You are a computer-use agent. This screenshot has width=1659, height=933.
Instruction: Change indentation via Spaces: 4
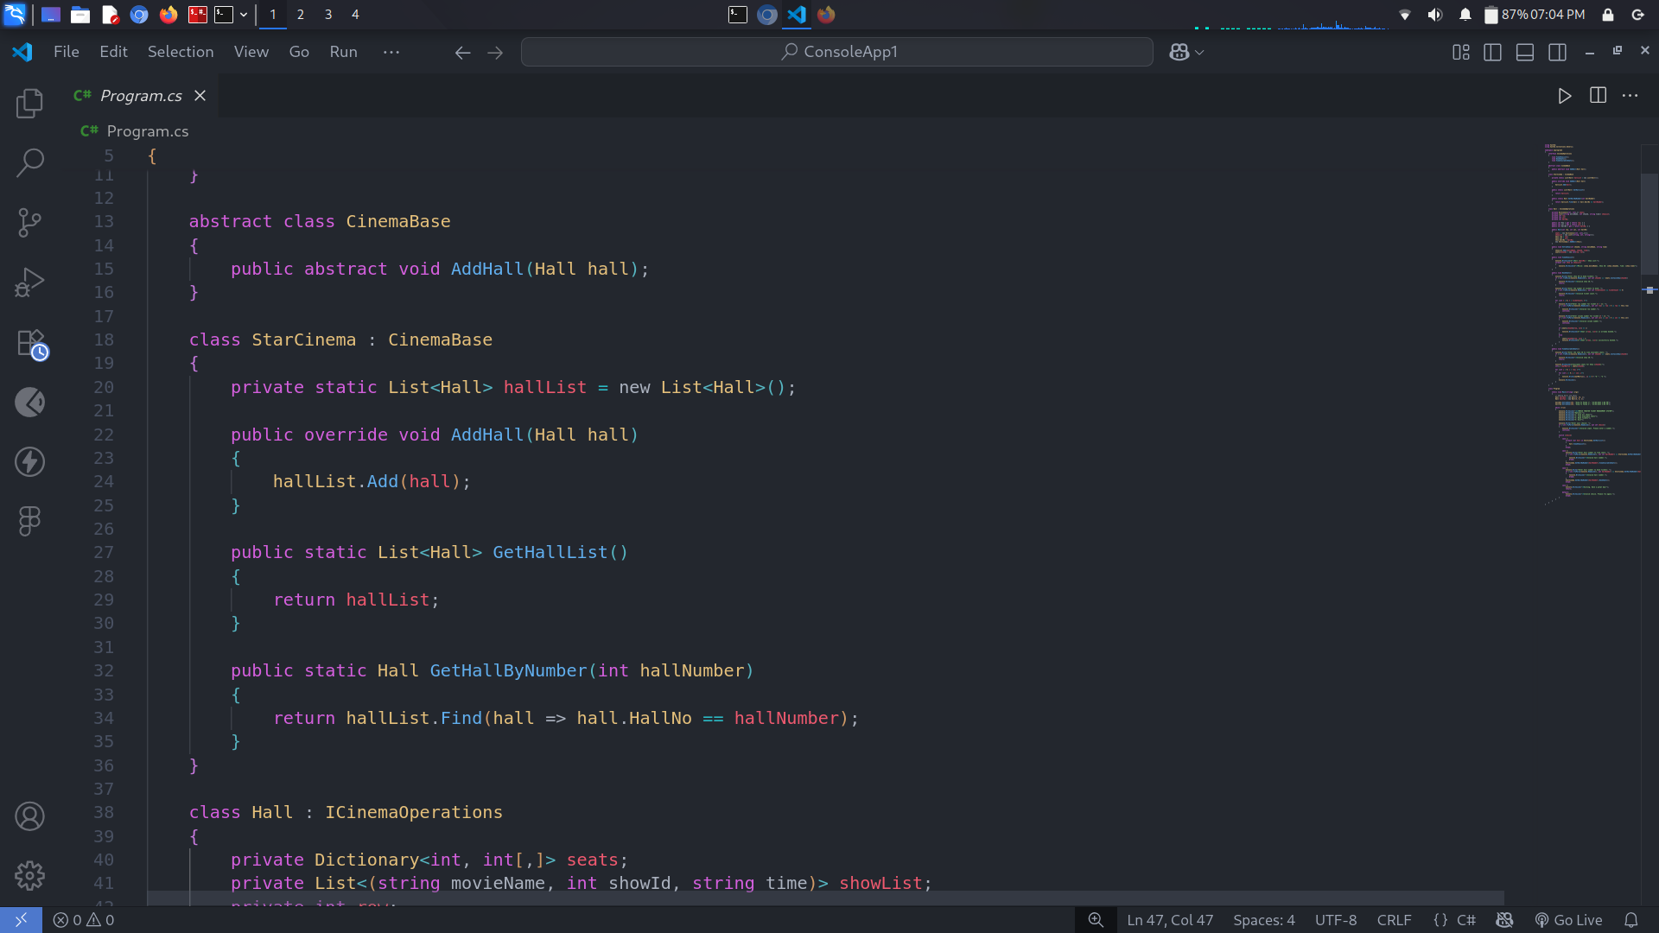(1263, 920)
